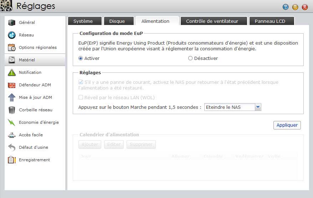Open the Panneau LCD tab

(x=270, y=21)
